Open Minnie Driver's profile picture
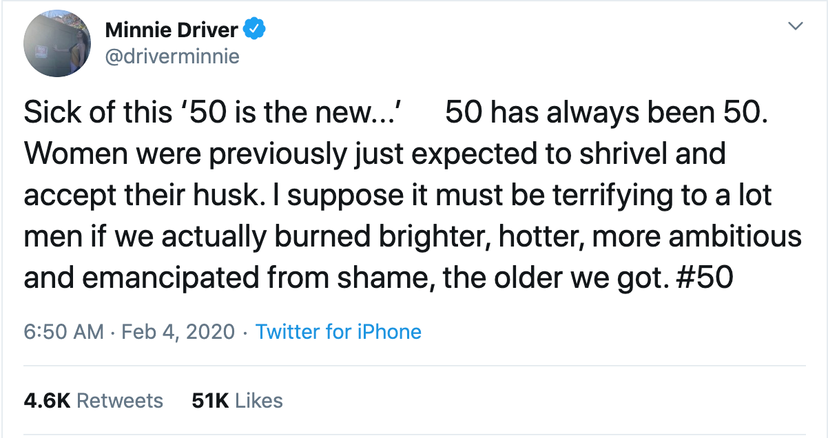This screenshot has height=438, width=828. (x=58, y=43)
